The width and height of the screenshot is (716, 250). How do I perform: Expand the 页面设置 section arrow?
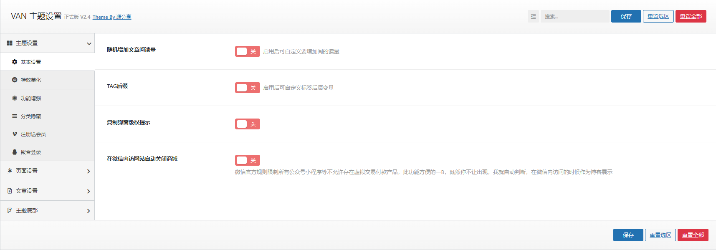[x=89, y=171]
